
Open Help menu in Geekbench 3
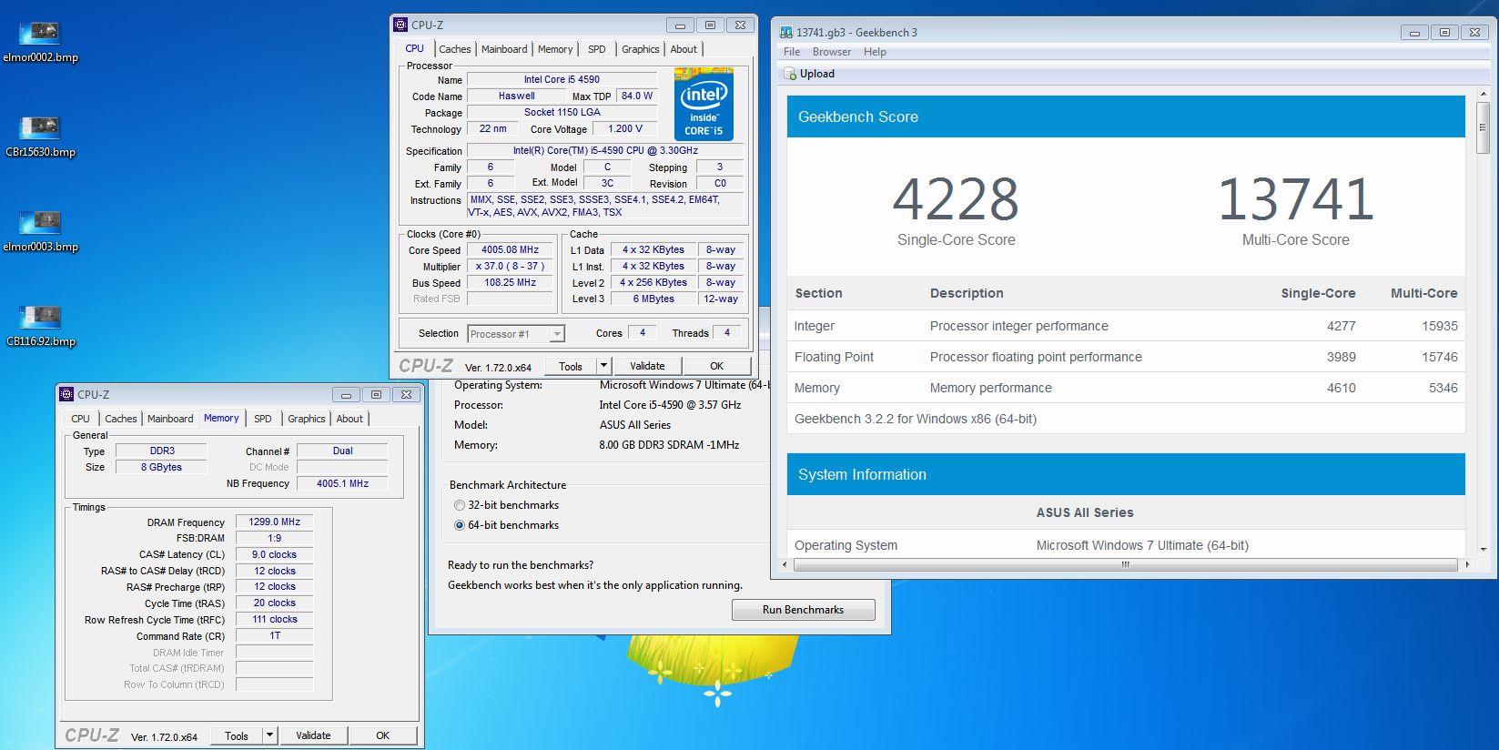pyautogui.click(x=875, y=52)
